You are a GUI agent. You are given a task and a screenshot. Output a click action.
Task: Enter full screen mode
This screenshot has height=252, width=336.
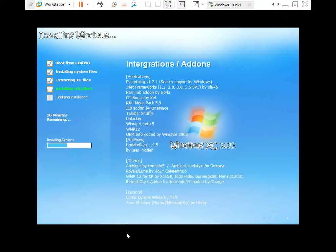click(x=168, y=4)
